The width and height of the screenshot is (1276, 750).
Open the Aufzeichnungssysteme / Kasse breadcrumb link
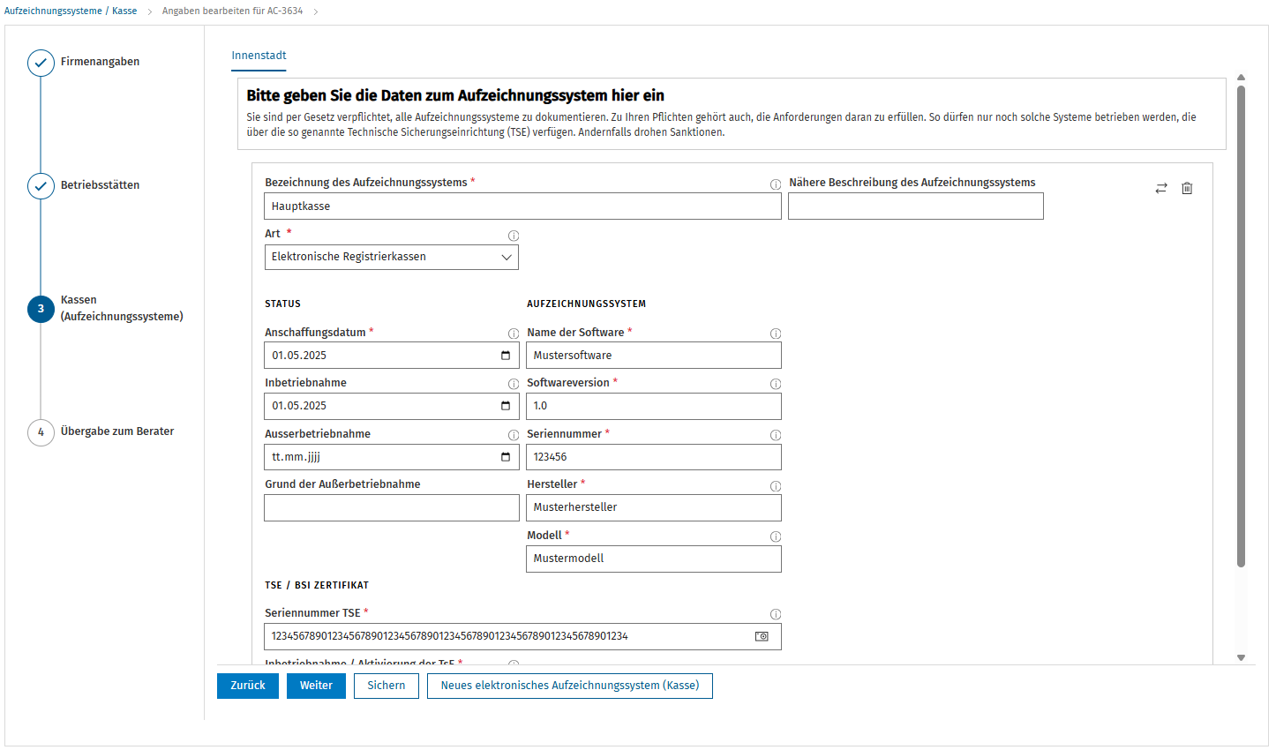tap(71, 11)
